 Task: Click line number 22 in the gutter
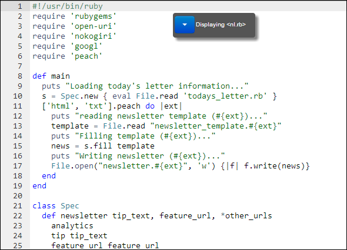pyautogui.click(x=18, y=216)
